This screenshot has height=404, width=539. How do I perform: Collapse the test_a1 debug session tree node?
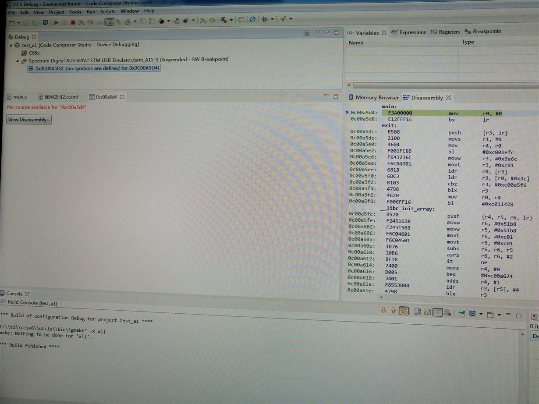(x=11, y=45)
